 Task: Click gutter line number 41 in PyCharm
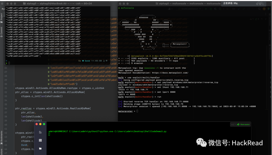6,129
